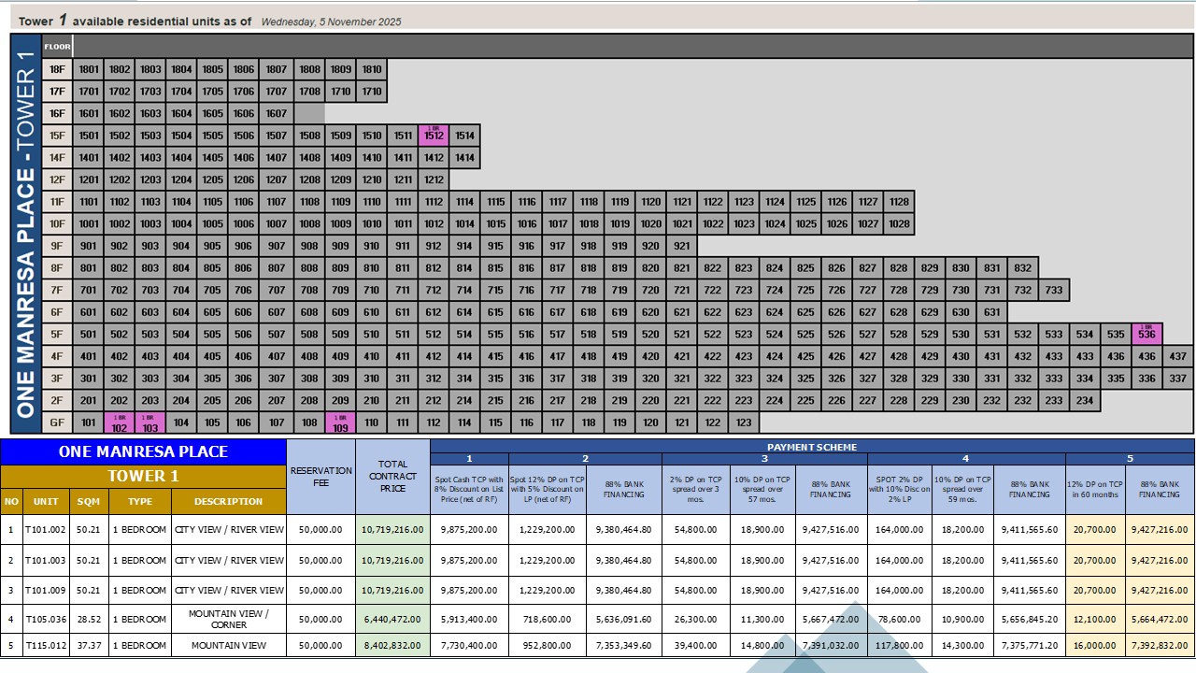The width and height of the screenshot is (1196, 673).
Task: Click the 18F floor label
Action: click(x=57, y=69)
